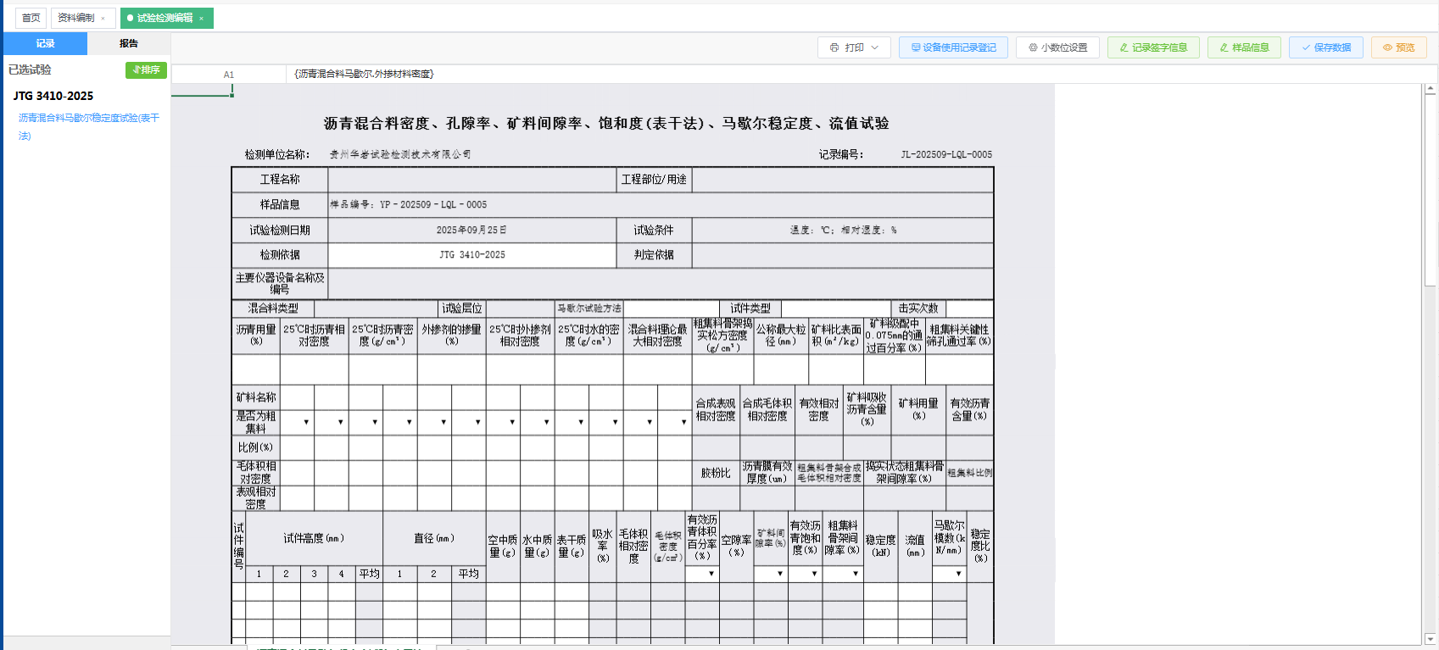Click the gear icon for 小数位设置

pos(1033,47)
